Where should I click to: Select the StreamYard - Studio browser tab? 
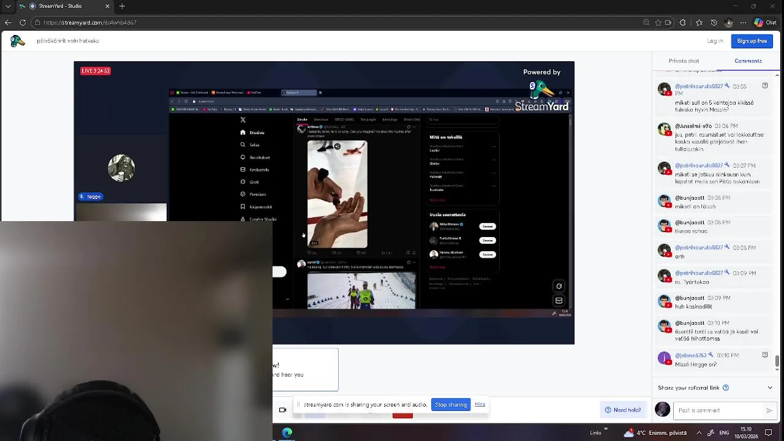[64, 6]
